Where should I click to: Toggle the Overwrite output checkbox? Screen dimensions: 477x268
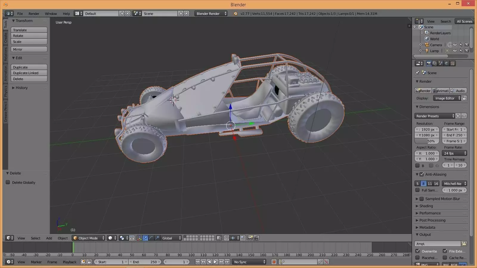418,251
